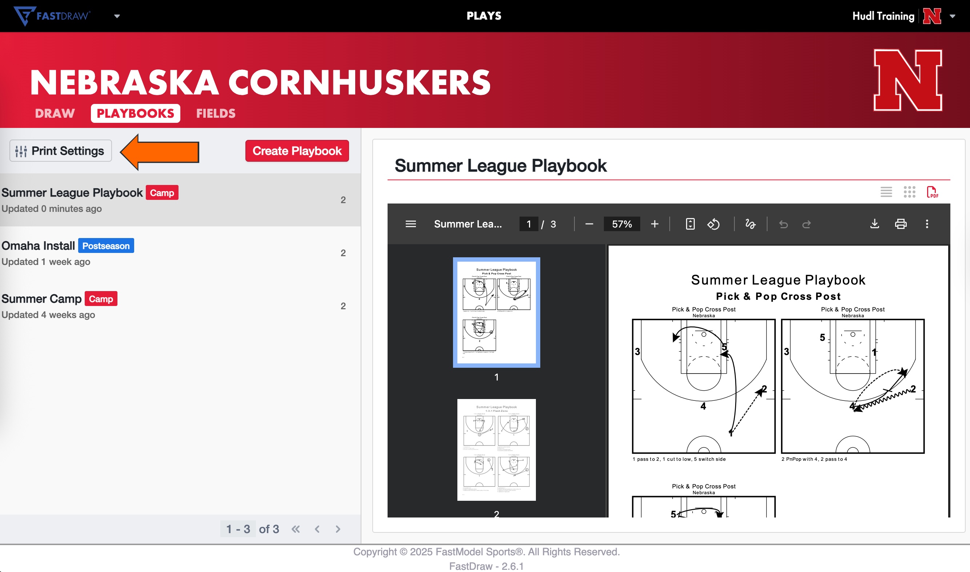Click the PDF redo arrow

click(x=806, y=224)
